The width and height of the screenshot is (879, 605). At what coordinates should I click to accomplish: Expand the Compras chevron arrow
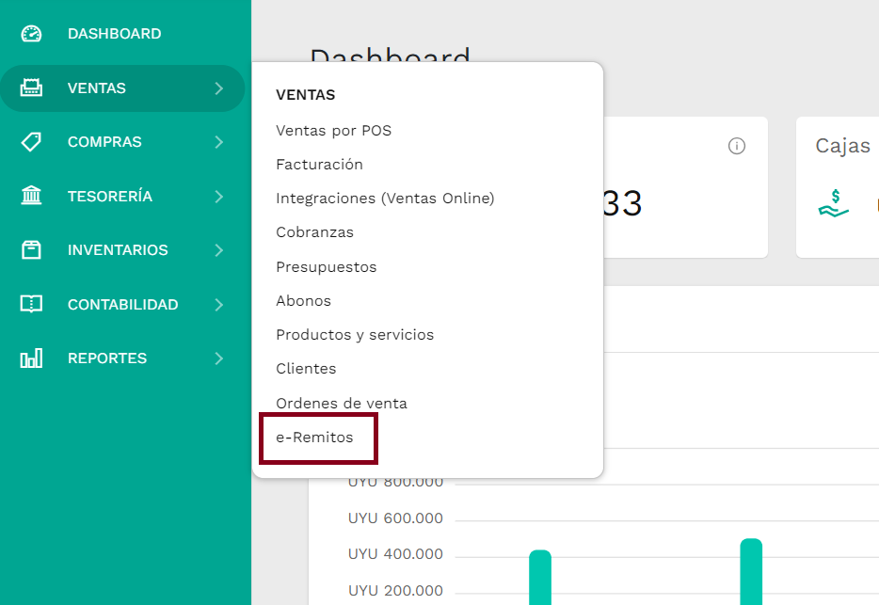click(x=219, y=142)
